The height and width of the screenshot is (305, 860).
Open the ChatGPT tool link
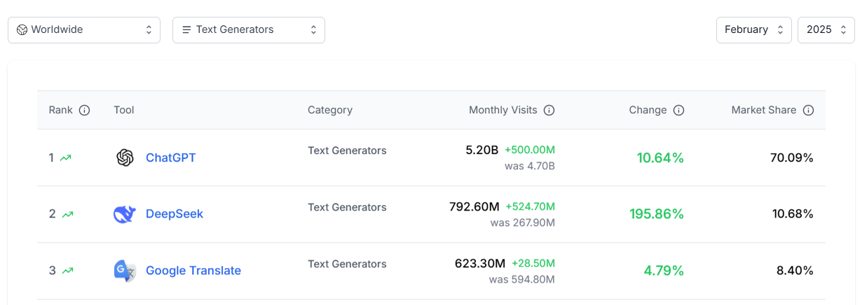click(171, 158)
